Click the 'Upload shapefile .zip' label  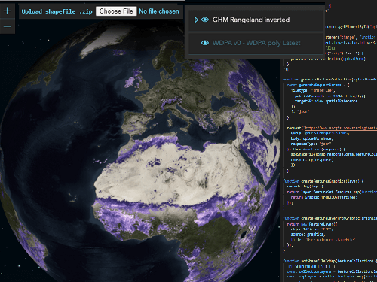[57, 11]
